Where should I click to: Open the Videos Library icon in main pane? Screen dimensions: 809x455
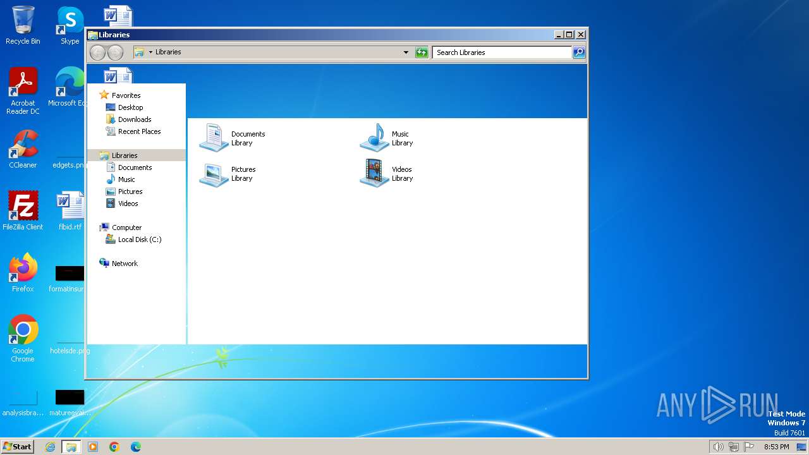click(375, 173)
